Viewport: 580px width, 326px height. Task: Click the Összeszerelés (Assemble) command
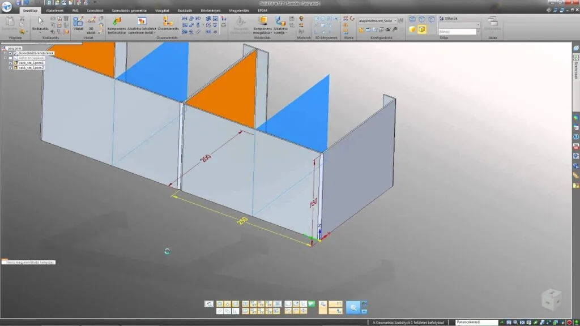[168, 23]
